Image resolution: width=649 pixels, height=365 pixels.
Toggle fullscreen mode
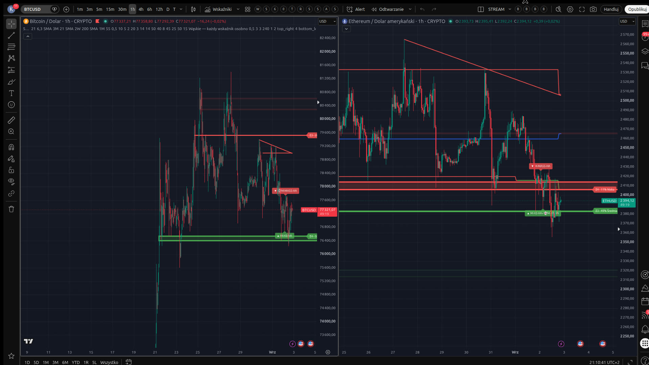(x=582, y=9)
